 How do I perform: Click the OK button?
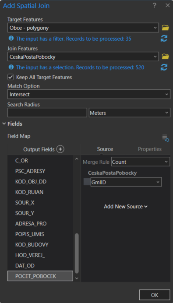tap(155, 295)
